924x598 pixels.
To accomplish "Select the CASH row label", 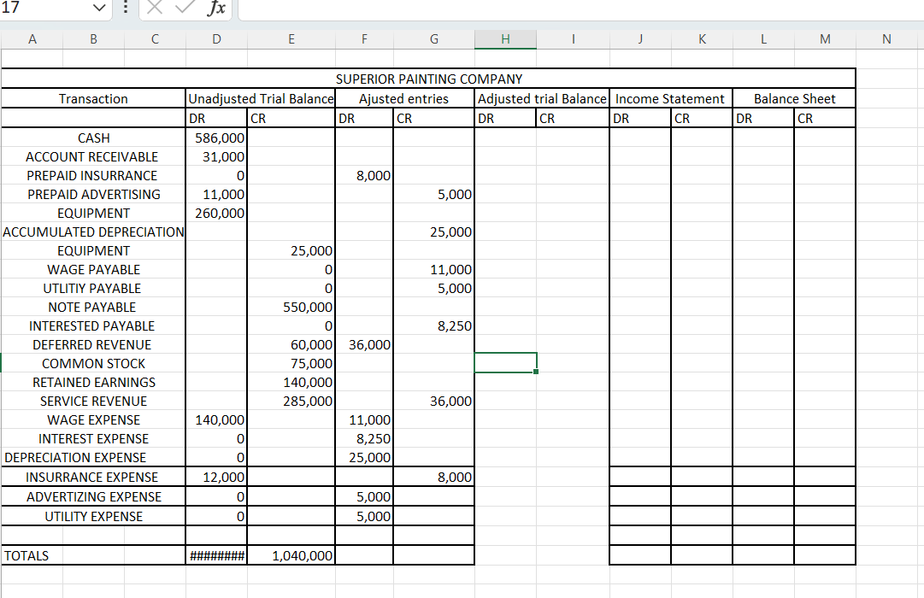I will 94,138.
